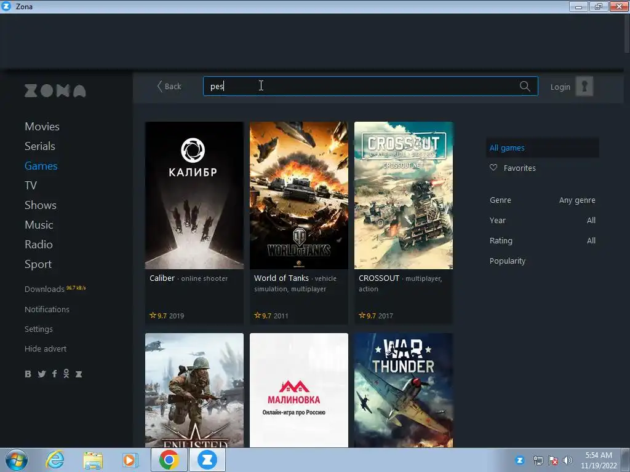This screenshot has height=472, width=630.
Task: Open the Enlisted game poster
Action: 194,390
